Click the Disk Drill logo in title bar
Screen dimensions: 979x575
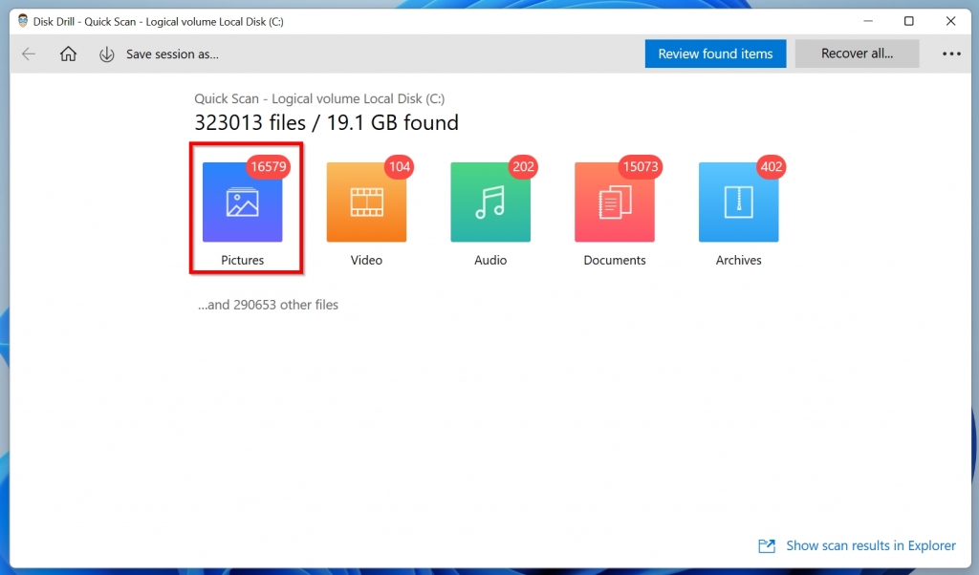pyautogui.click(x=23, y=20)
